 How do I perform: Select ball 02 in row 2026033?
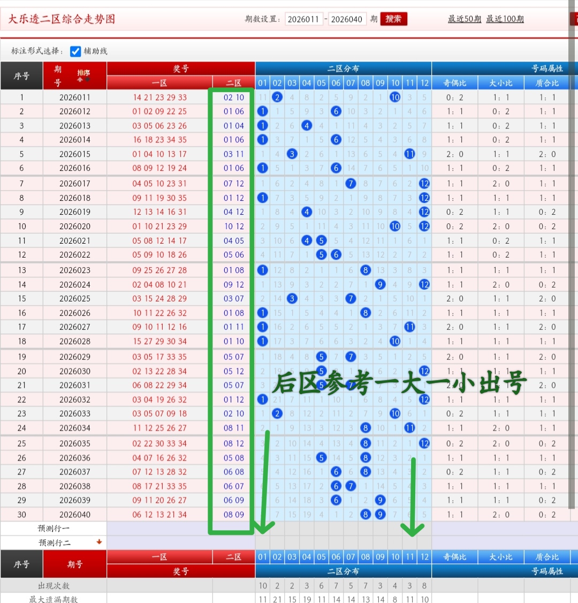[x=277, y=414]
